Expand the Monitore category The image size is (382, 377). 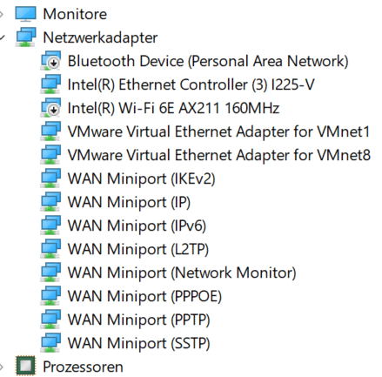[2, 14]
